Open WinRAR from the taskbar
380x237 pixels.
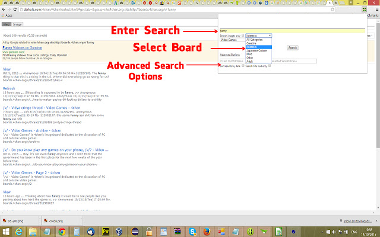click(178, 232)
